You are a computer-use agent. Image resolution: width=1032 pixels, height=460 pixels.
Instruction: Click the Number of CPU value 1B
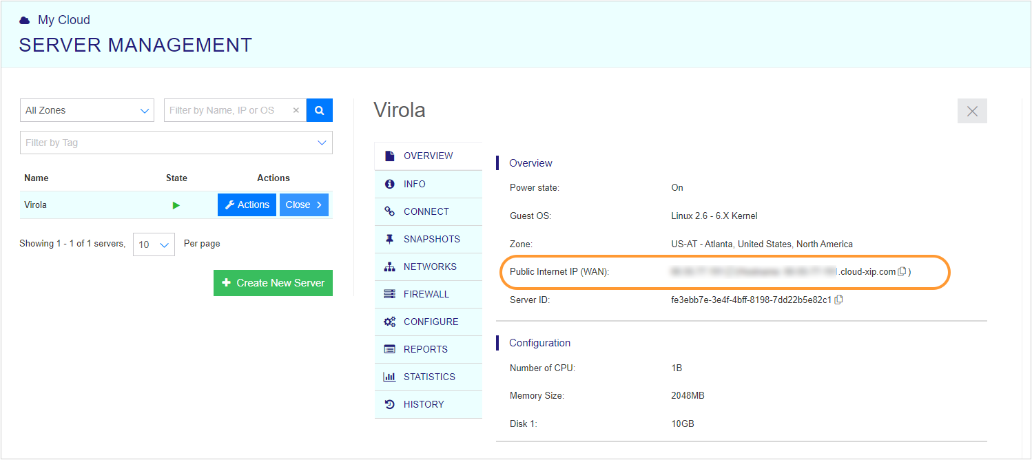click(677, 368)
